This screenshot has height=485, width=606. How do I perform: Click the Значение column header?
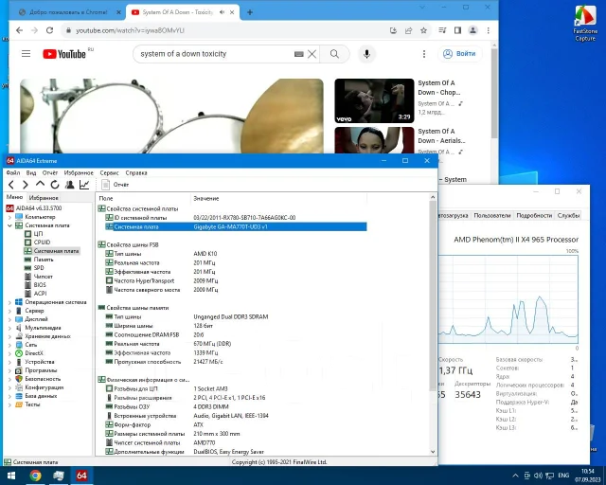(x=278, y=198)
